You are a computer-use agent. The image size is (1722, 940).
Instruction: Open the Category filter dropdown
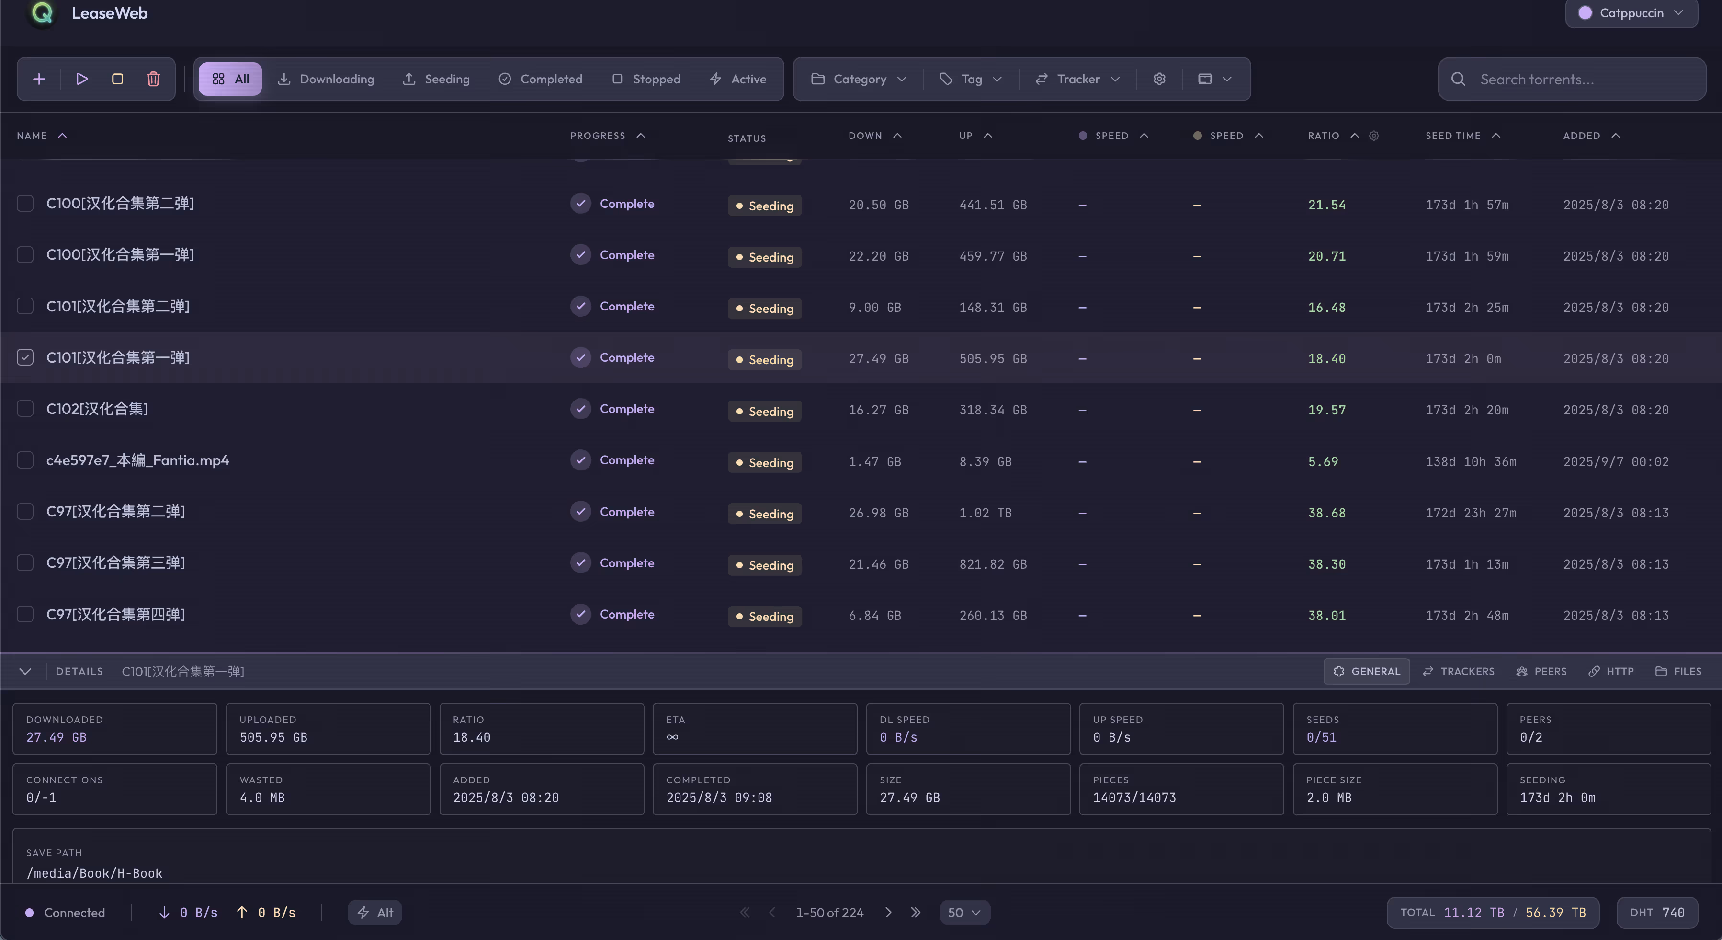858,79
